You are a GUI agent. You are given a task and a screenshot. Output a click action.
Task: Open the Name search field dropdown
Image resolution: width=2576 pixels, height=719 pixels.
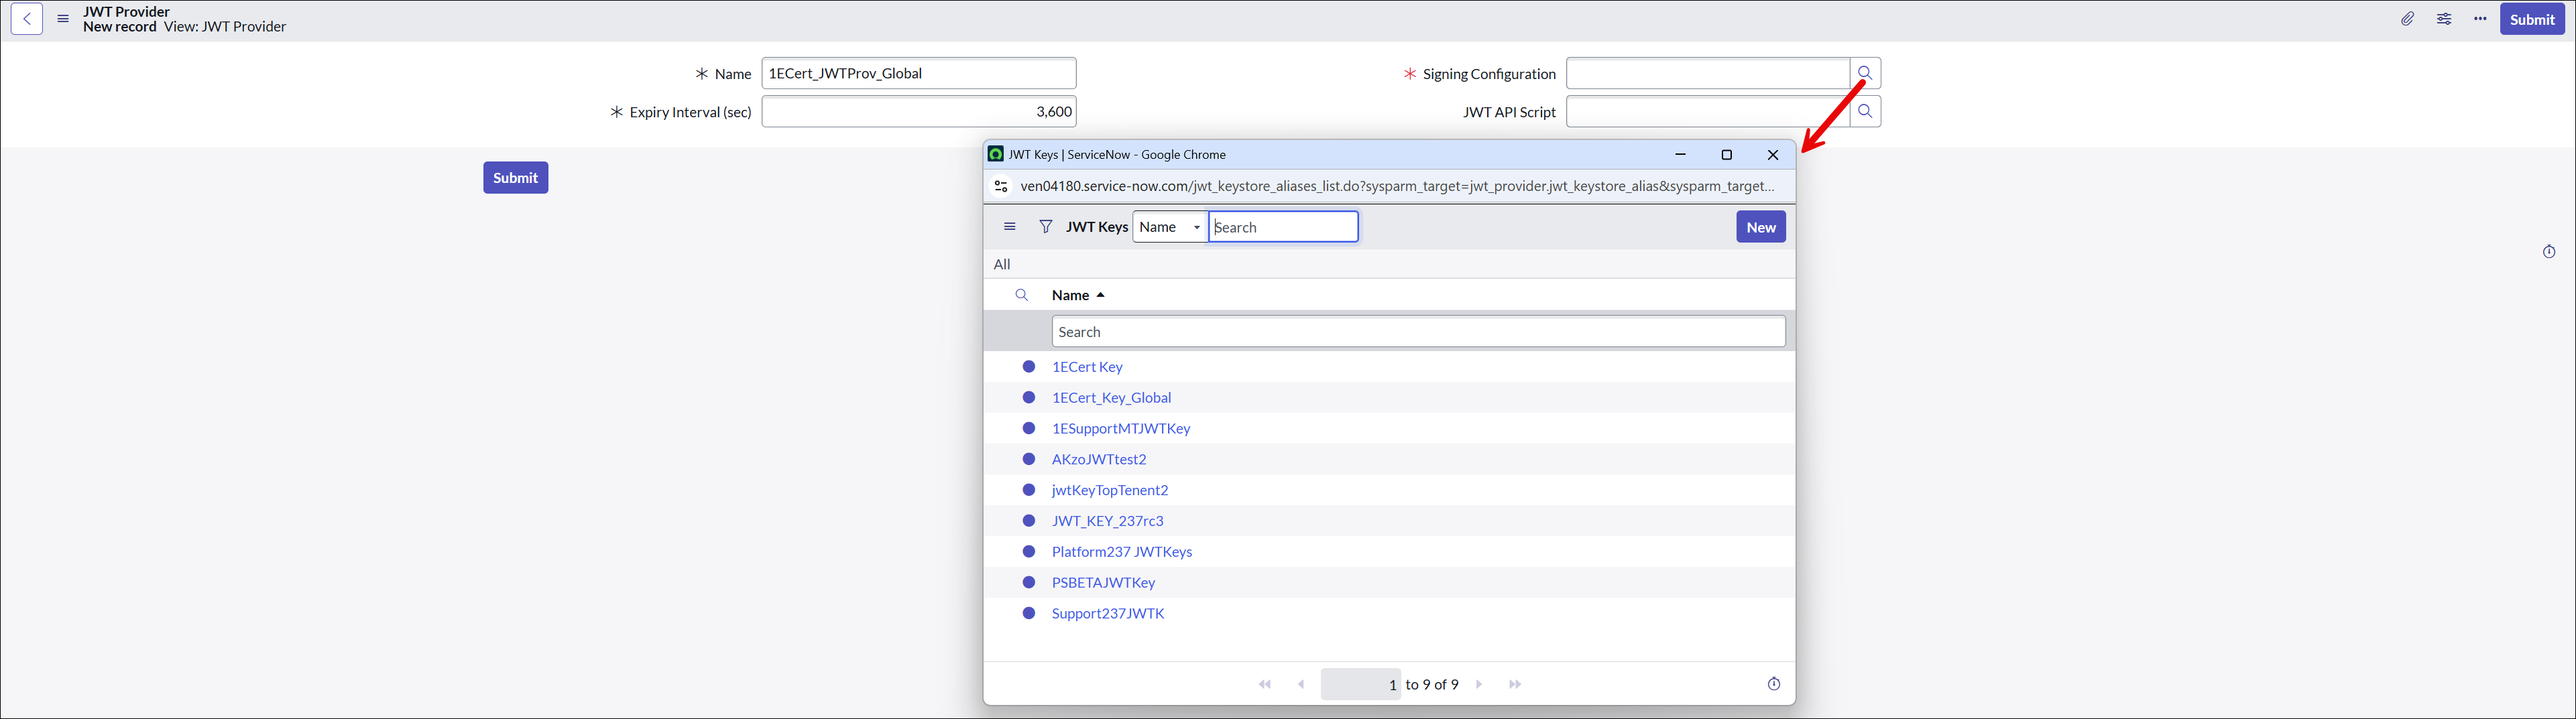[1169, 227]
